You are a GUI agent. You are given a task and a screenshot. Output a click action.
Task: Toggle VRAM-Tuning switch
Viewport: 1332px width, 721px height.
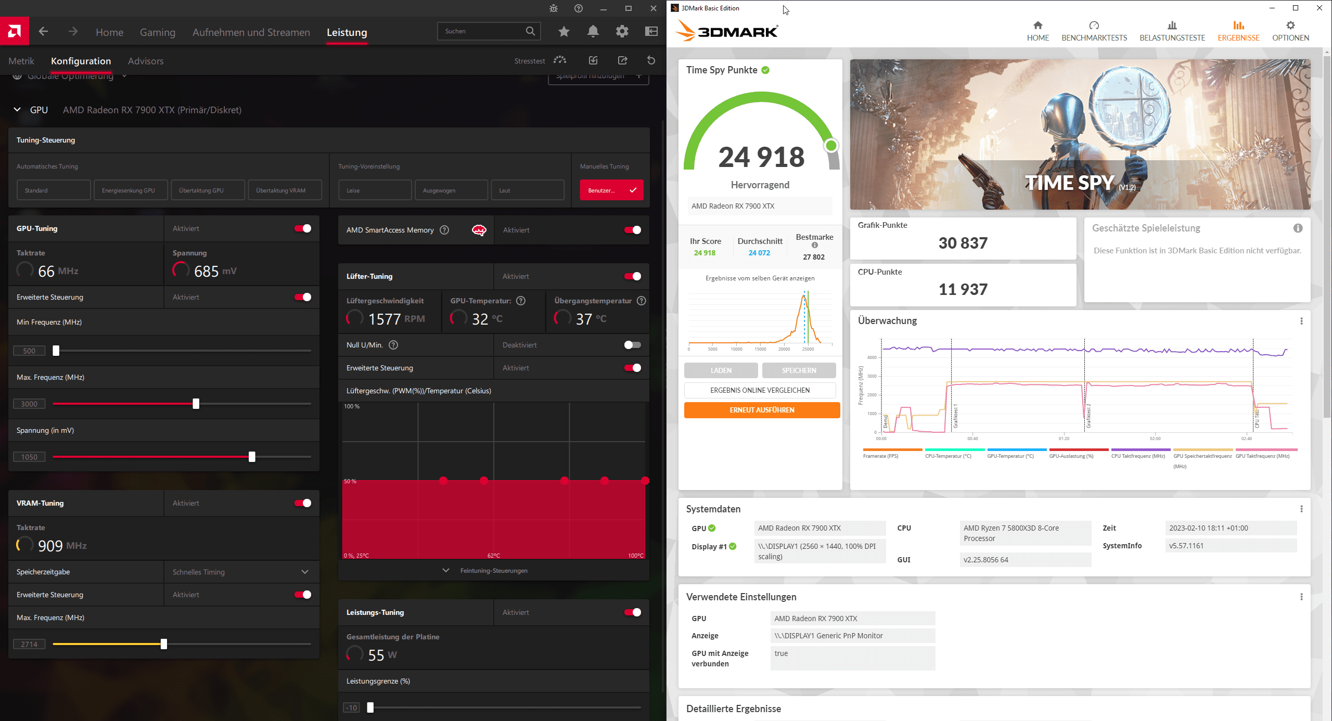click(x=303, y=503)
